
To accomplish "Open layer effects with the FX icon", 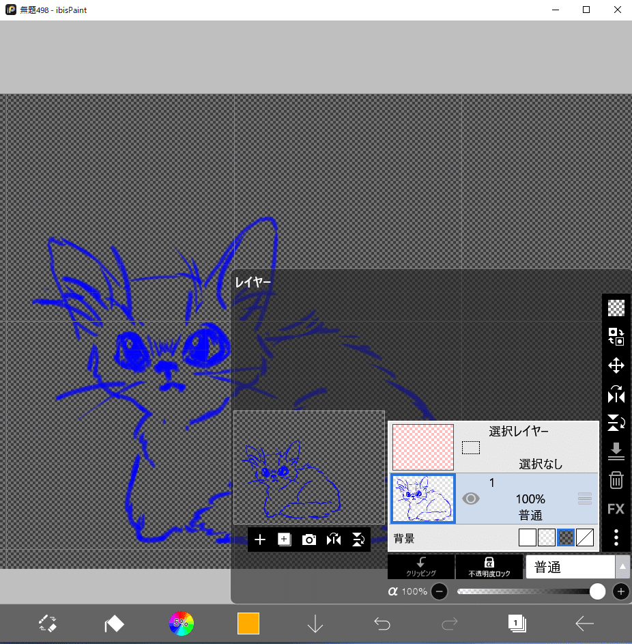I will [x=616, y=509].
